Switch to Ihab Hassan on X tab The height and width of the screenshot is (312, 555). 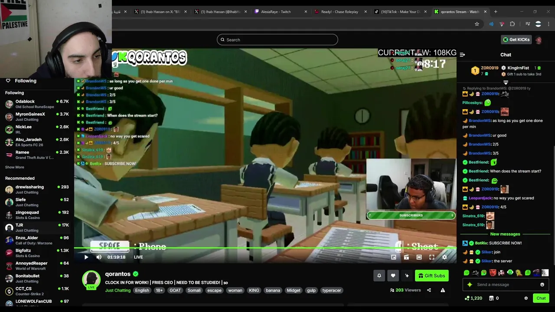point(160,12)
